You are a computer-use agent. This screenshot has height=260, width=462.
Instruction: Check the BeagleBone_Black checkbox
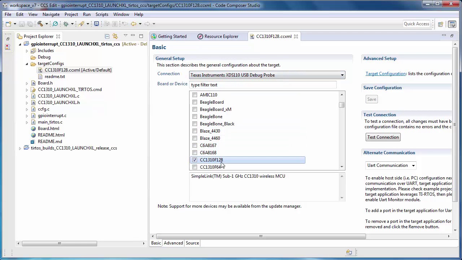click(x=195, y=124)
